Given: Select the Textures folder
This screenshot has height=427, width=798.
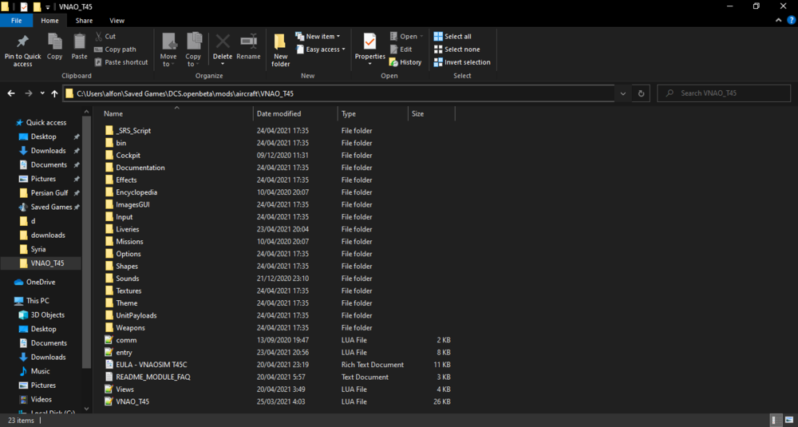Looking at the screenshot, I should (128, 291).
